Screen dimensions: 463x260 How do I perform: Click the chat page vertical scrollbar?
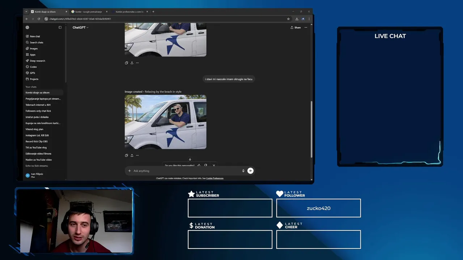pos(311,129)
